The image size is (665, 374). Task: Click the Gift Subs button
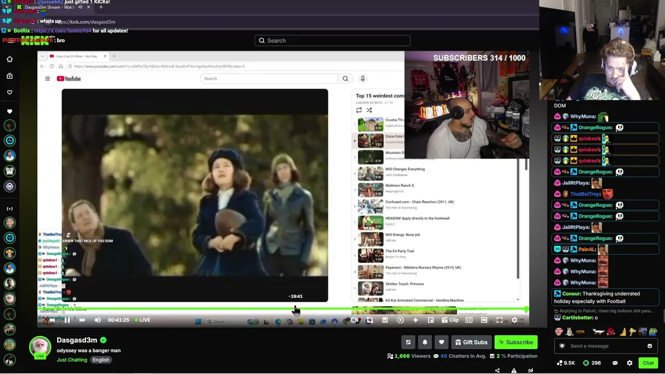click(x=471, y=342)
